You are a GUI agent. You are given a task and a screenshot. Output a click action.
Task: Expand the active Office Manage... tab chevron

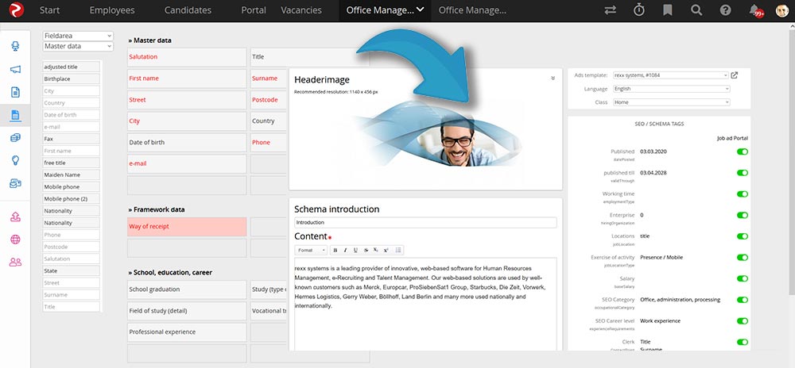[421, 9]
